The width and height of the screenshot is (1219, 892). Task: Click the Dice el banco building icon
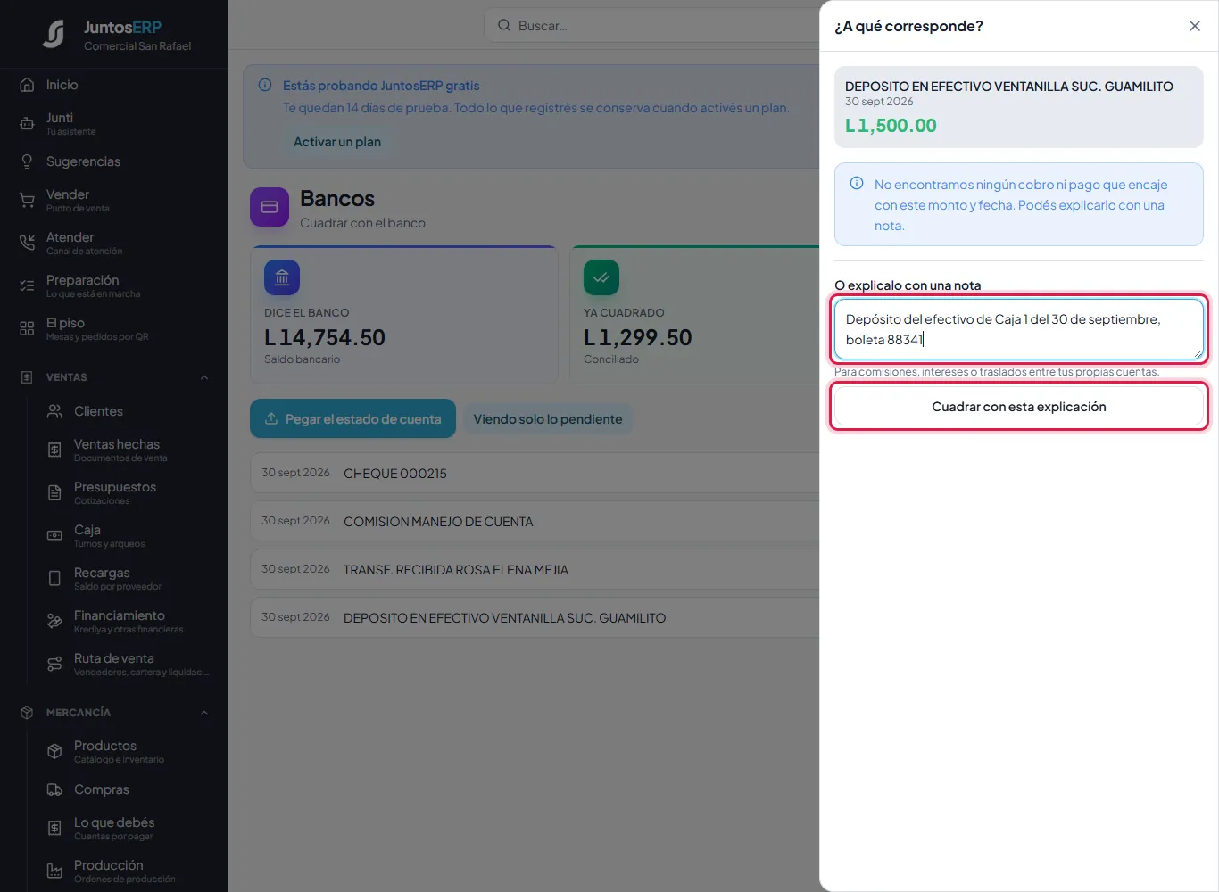(x=282, y=277)
